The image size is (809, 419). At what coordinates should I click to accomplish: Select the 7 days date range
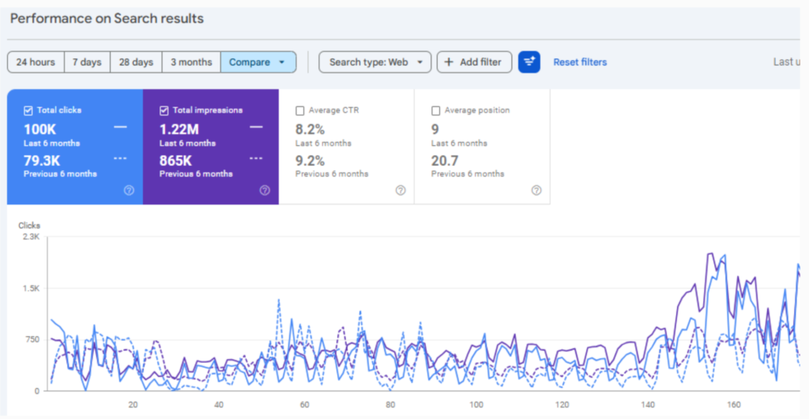[87, 62]
